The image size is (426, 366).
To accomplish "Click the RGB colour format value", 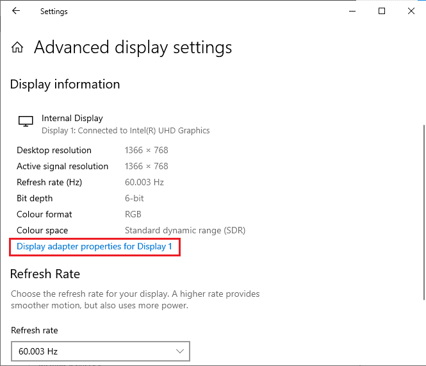I will tap(133, 214).
